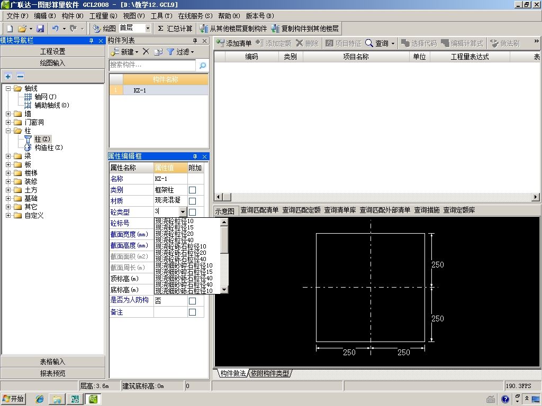
Task: Click the search magnifier in component list
Action: point(202,66)
